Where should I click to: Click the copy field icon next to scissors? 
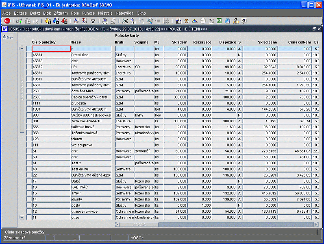coord(133,21)
